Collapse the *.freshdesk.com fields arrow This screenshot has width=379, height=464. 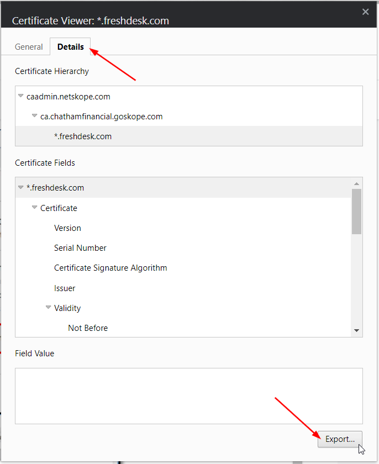tap(20, 187)
